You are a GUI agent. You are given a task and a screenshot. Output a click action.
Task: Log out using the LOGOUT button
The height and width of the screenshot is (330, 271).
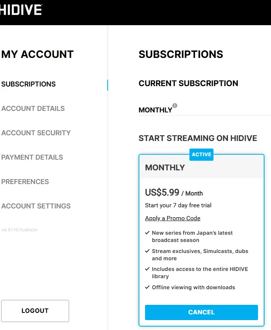coord(35,311)
